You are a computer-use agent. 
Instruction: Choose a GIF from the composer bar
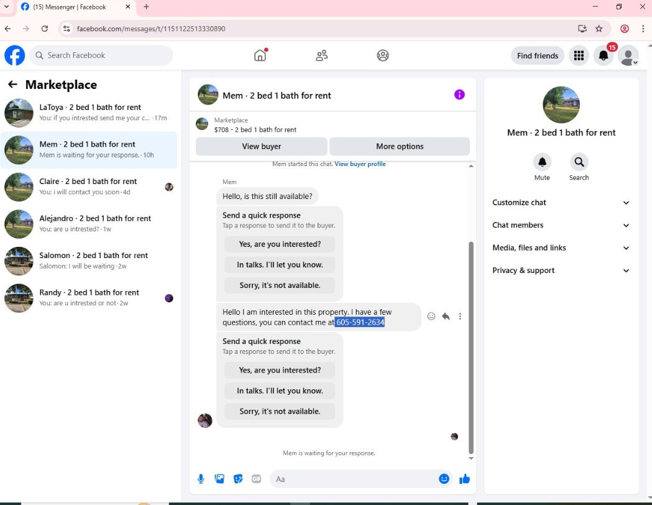[x=257, y=479]
